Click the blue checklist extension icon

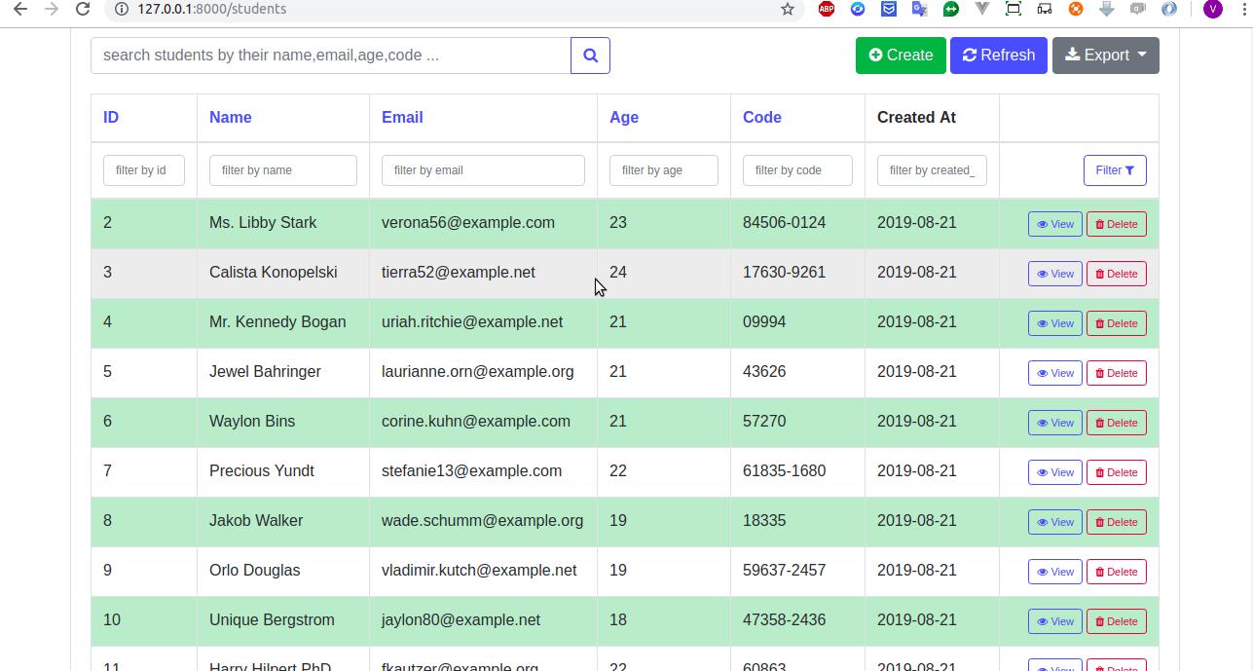[x=889, y=9]
